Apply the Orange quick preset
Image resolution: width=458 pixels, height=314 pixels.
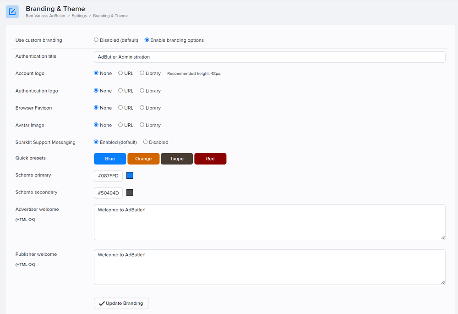[143, 159]
